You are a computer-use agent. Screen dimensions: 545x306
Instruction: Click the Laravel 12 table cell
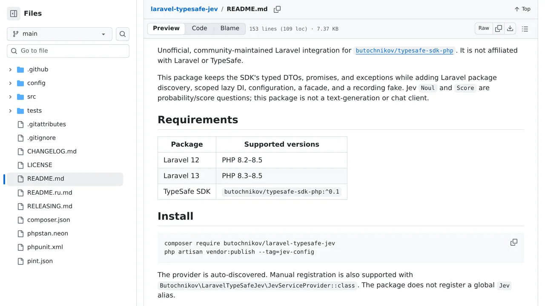[x=187, y=160]
